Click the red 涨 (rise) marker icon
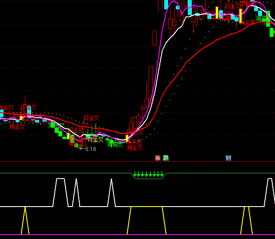The image size is (275, 239). (x=158, y=158)
